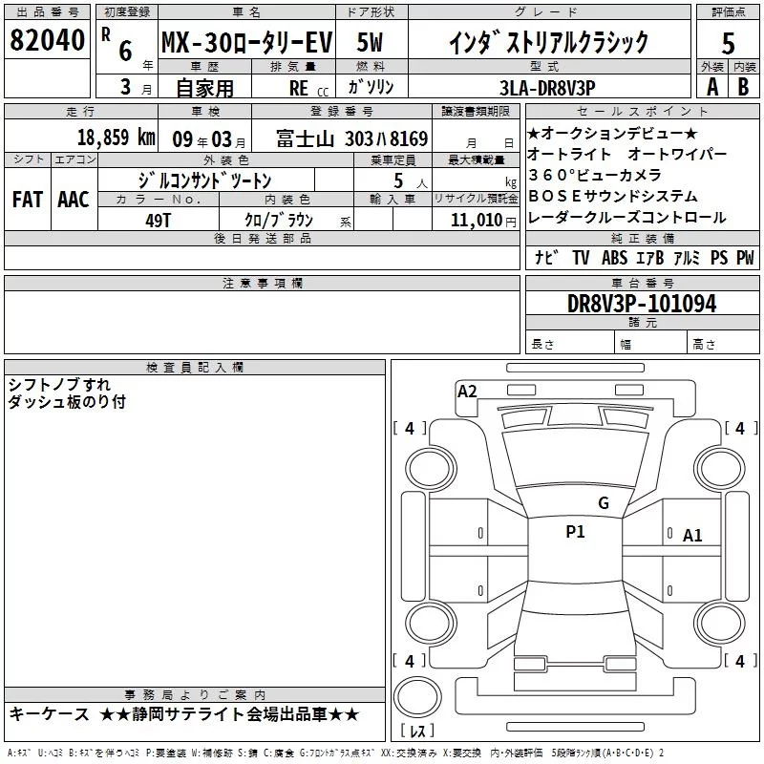Image resolution: width=764 pixels, height=764 pixels.
Task: Click the A2 damage mark on diagram
Action: coord(467,392)
